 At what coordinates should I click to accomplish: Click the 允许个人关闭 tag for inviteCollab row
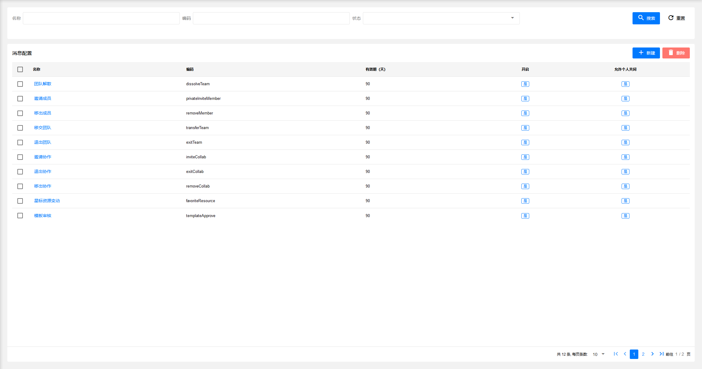point(626,157)
